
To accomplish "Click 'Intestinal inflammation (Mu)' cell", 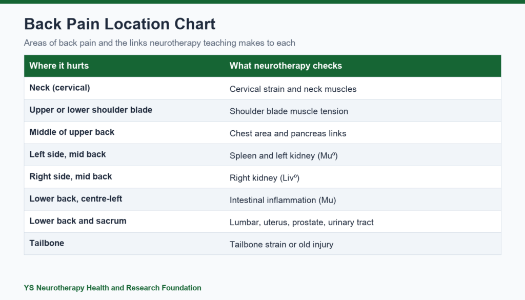I will [282, 200].
